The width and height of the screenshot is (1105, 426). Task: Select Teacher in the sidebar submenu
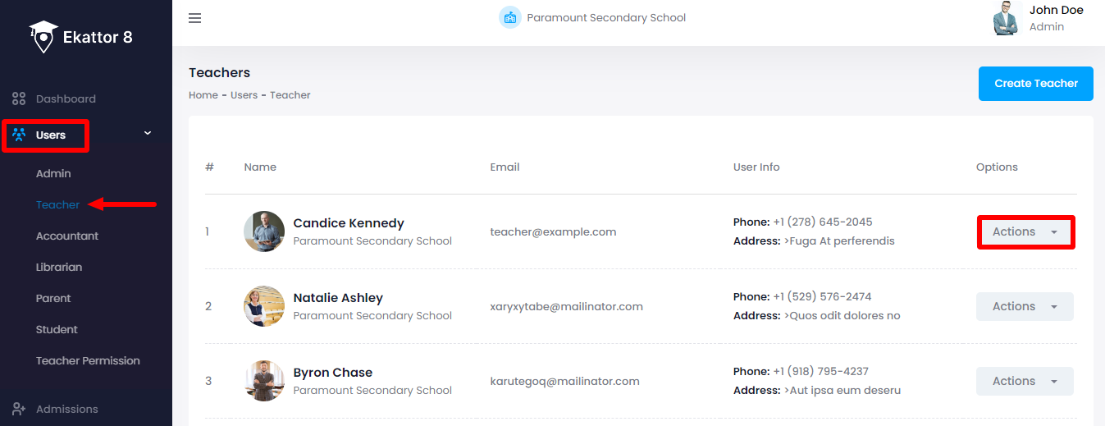[58, 204]
